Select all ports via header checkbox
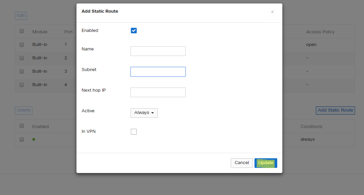The height and width of the screenshot is (195, 364). [22, 31]
